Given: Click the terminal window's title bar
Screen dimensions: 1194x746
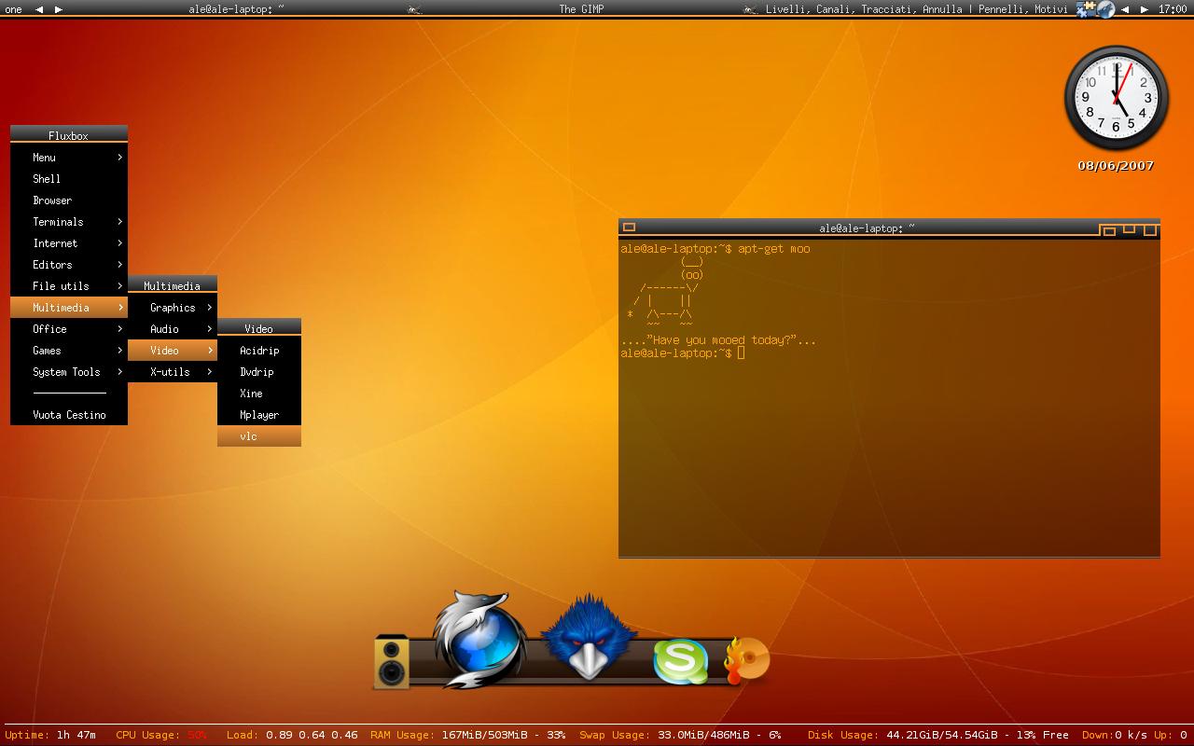Looking at the screenshot, I should pyautogui.click(x=867, y=228).
